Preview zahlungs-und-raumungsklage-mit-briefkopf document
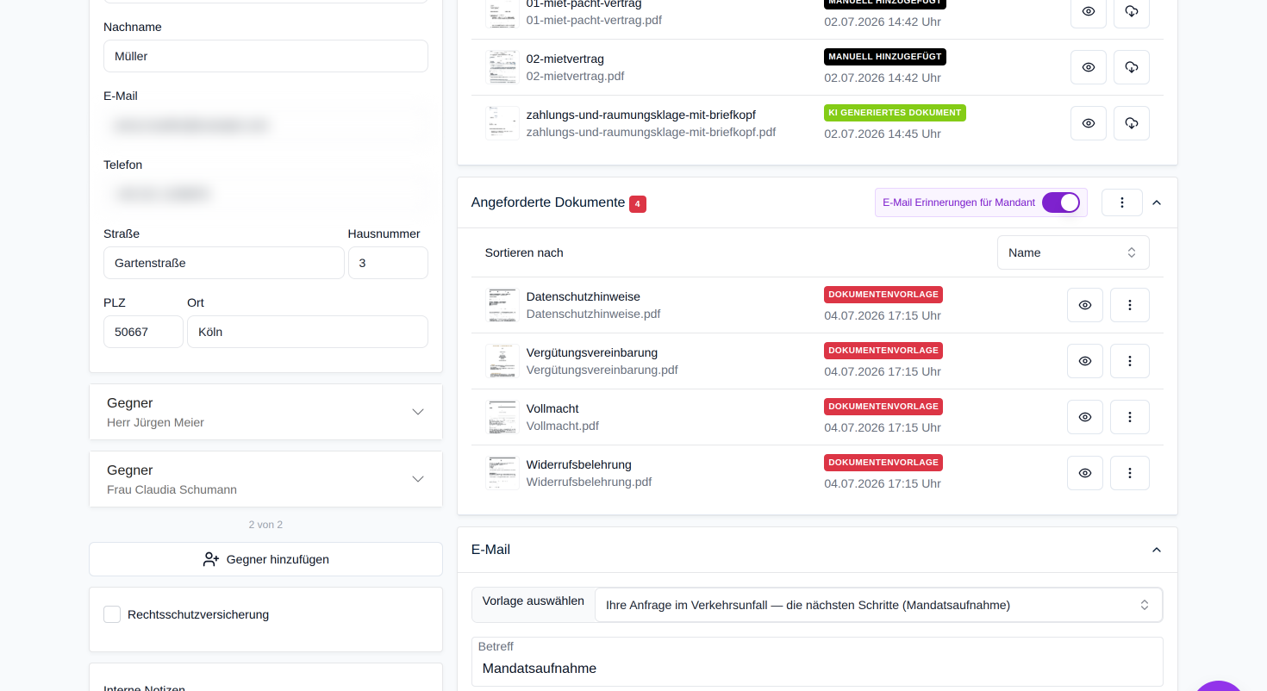 click(1089, 123)
